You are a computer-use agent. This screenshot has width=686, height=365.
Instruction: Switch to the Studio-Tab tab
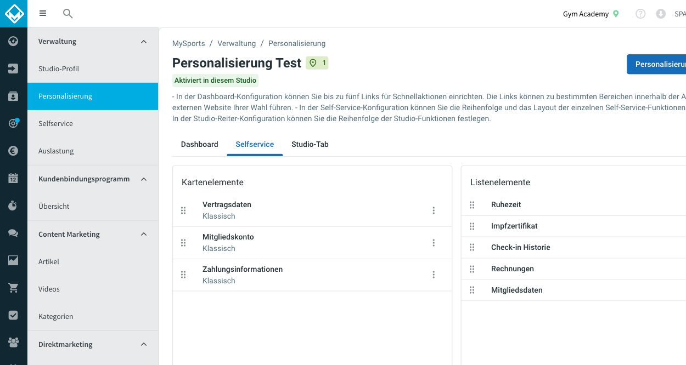click(310, 145)
